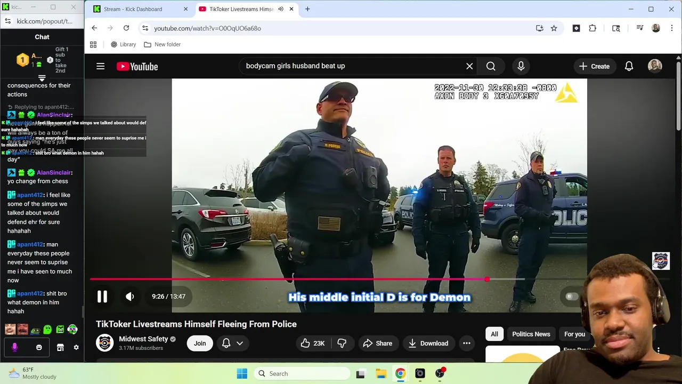Mute the video with the speaker icon

129,297
